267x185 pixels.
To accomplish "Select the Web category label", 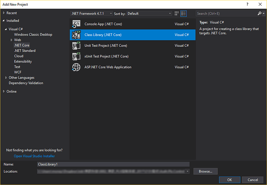I will tap(18, 40).
